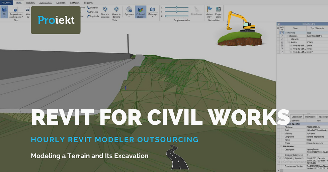This screenshot has height=172, width=328.
Task: Click the Valor column header
Action: coord(319,121)
